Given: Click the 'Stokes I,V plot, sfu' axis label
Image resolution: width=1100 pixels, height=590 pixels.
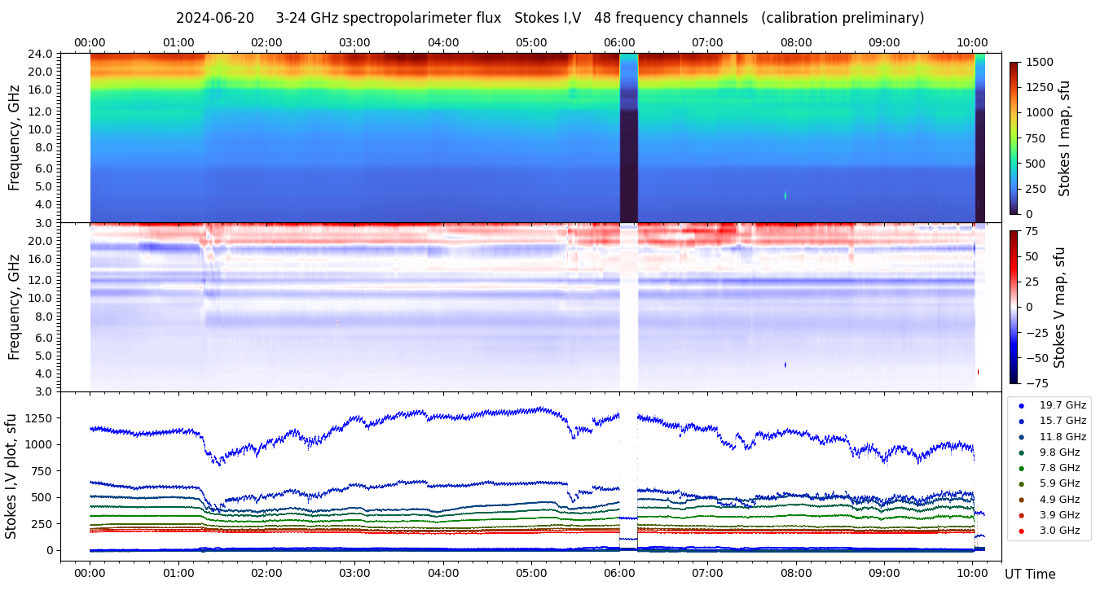Looking at the screenshot, I should click(x=11, y=476).
